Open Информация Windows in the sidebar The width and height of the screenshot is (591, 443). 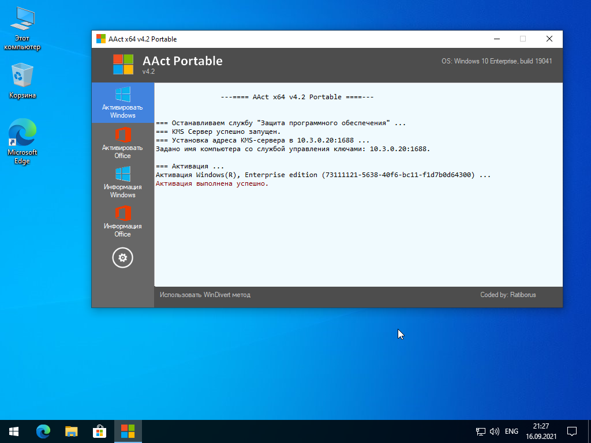(x=122, y=182)
